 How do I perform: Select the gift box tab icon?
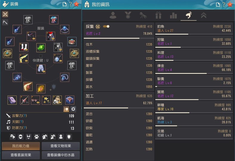click(158, 15)
